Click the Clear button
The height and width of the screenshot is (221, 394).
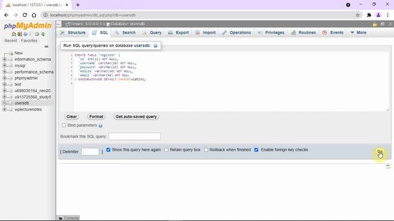point(71,117)
